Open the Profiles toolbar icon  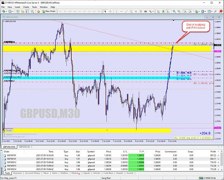pos(10,11)
